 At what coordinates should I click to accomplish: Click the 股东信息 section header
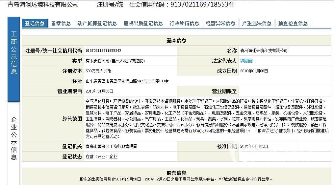pos(177,173)
